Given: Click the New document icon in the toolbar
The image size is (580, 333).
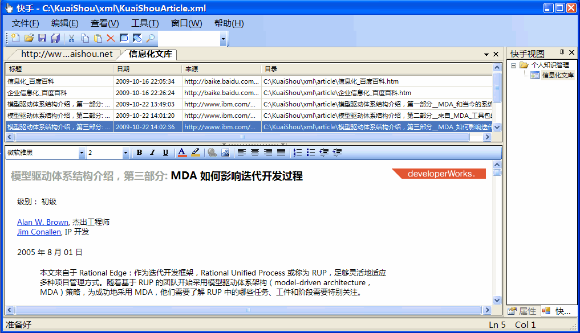Looking at the screenshot, I should pyautogui.click(x=15, y=38).
